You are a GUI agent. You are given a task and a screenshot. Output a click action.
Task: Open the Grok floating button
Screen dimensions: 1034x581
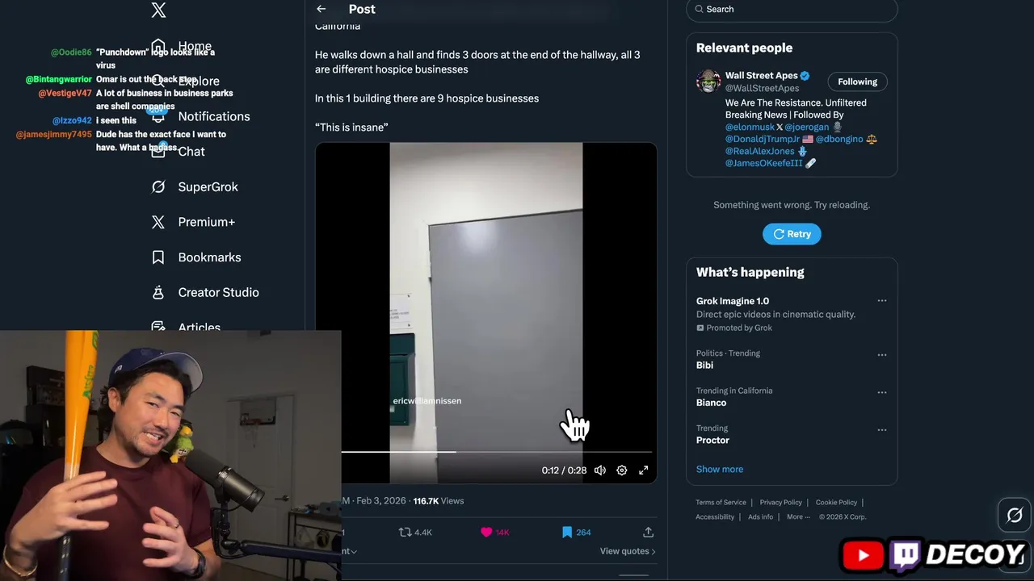[x=1015, y=515]
